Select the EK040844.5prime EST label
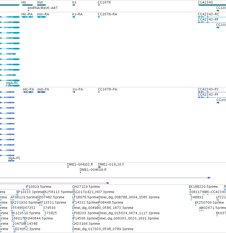Screen dimensions: 226x233 [x=38, y=218]
